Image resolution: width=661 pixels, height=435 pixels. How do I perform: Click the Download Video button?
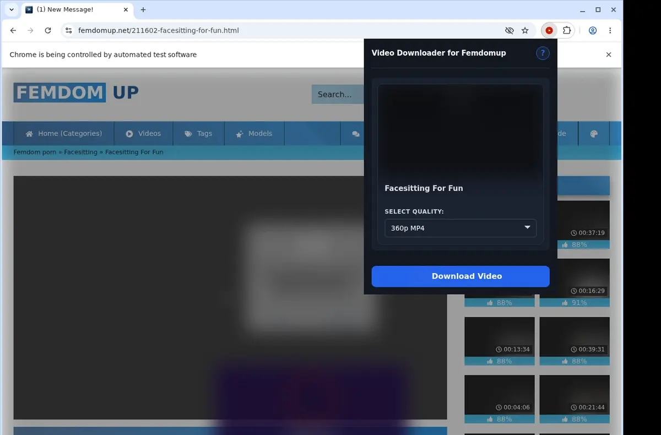point(460,276)
